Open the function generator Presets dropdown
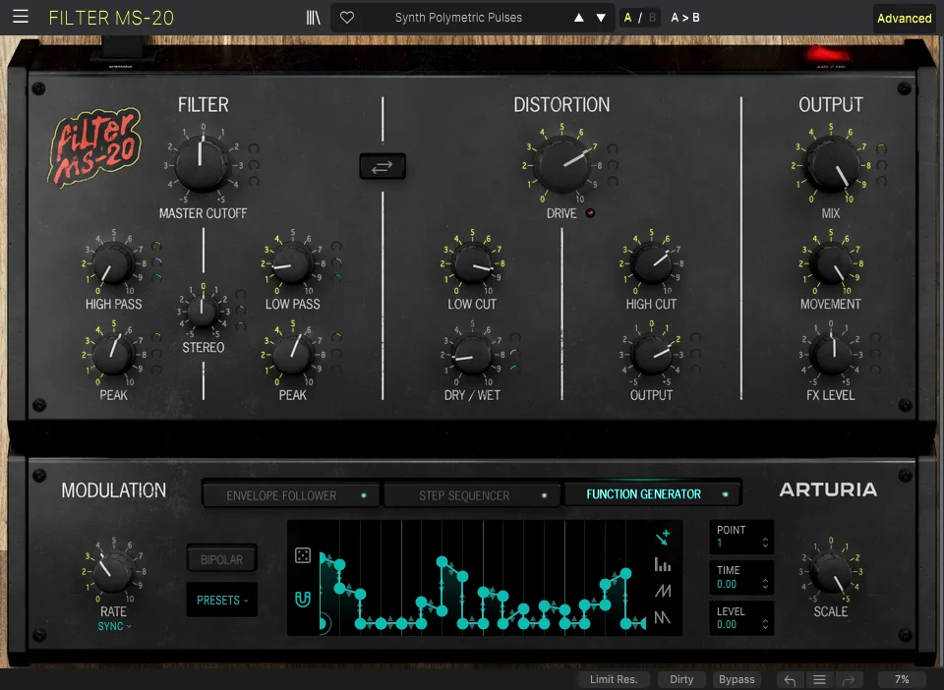 pyautogui.click(x=222, y=600)
